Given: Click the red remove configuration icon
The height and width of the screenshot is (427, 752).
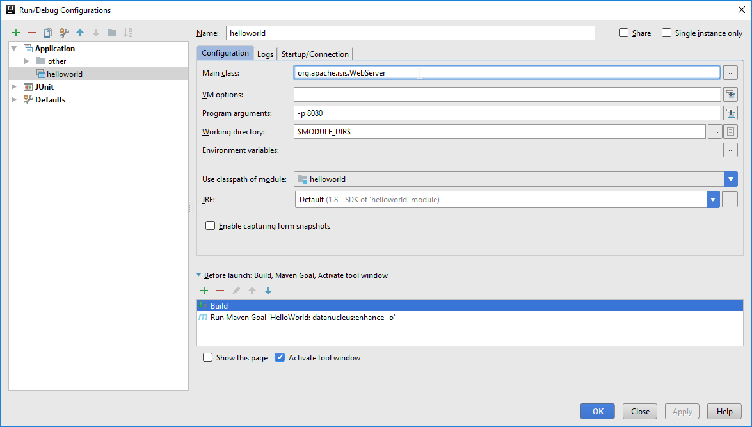Looking at the screenshot, I should coord(32,33).
